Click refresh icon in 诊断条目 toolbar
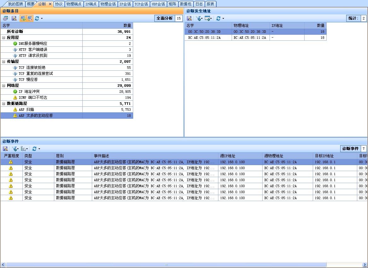The height and width of the screenshot is (268, 368). point(37,18)
